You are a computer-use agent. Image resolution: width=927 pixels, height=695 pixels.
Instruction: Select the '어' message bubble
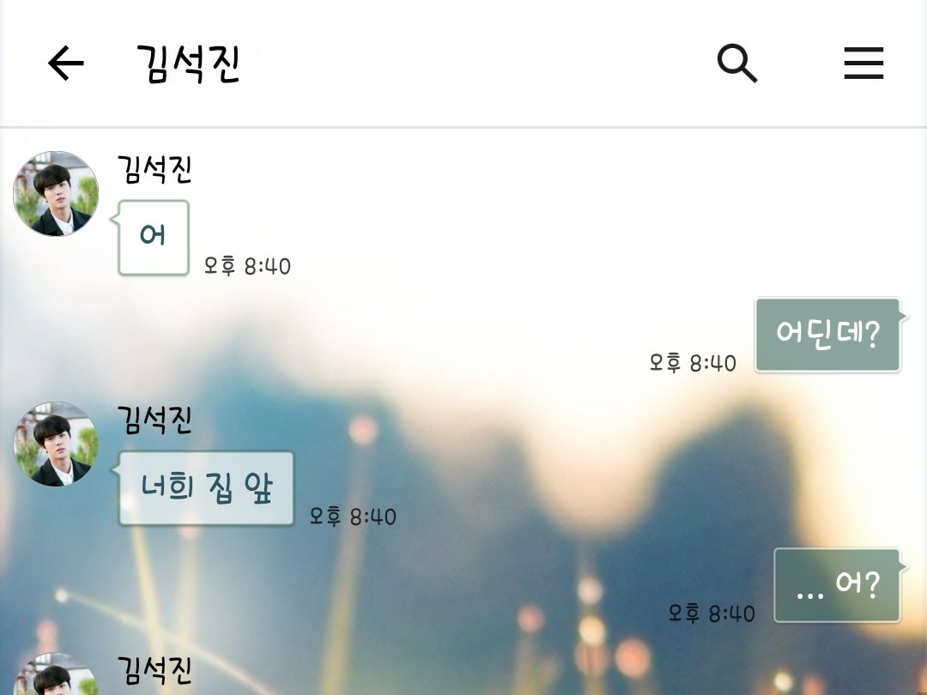(x=153, y=238)
